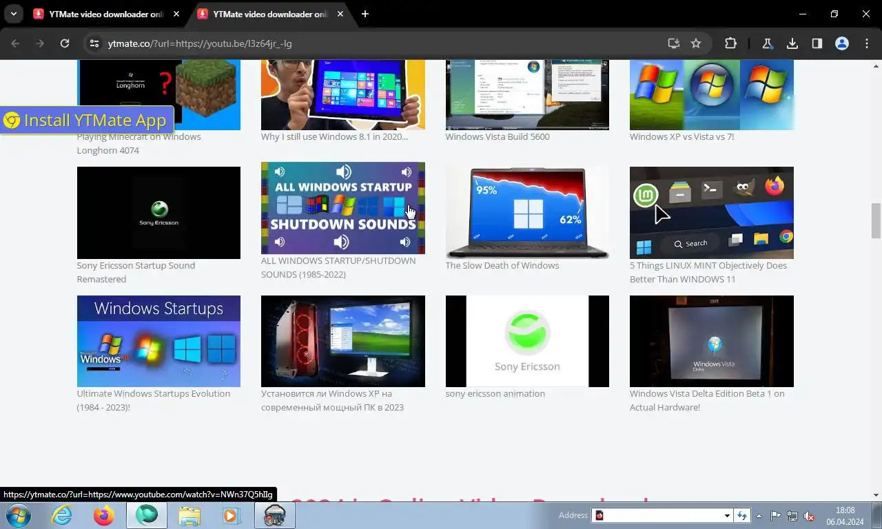Close the first YTMate tab

[x=176, y=14]
